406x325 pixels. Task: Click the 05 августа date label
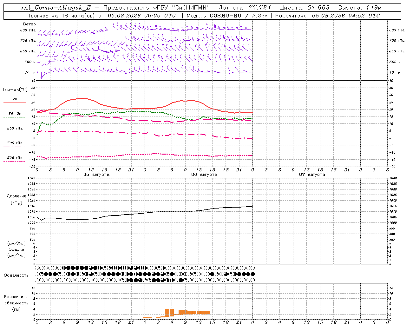pyautogui.click(x=96, y=175)
